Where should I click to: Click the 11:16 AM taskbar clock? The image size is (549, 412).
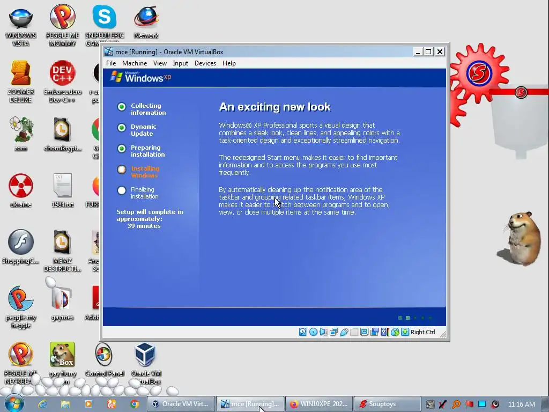click(x=521, y=404)
